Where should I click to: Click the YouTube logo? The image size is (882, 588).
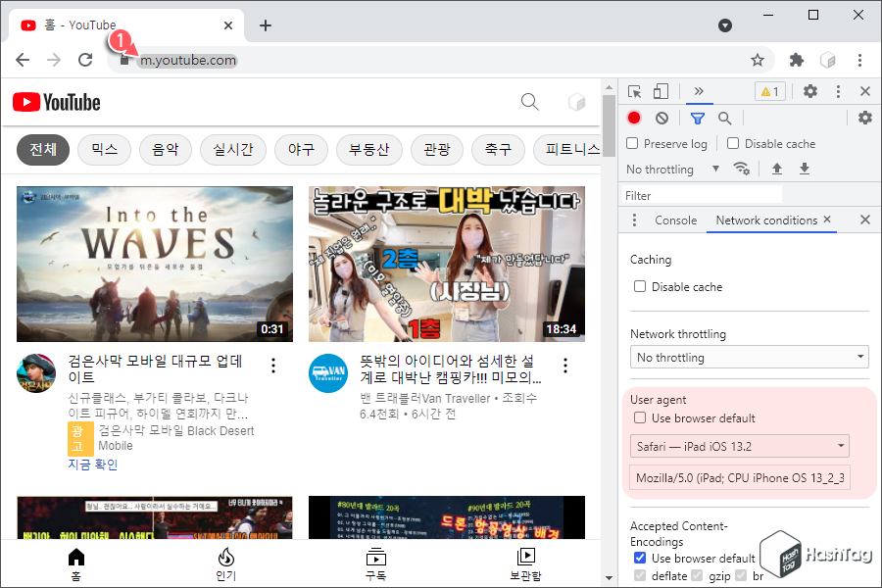coord(56,102)
